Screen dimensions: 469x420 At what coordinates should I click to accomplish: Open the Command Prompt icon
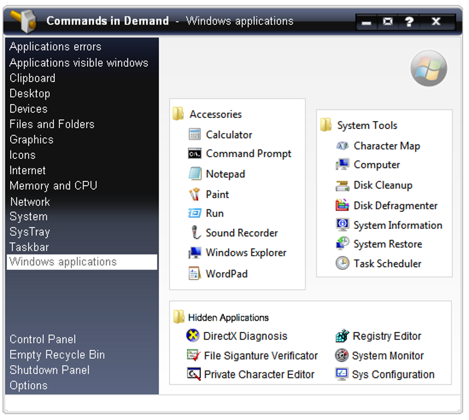[x=195, y=154]
